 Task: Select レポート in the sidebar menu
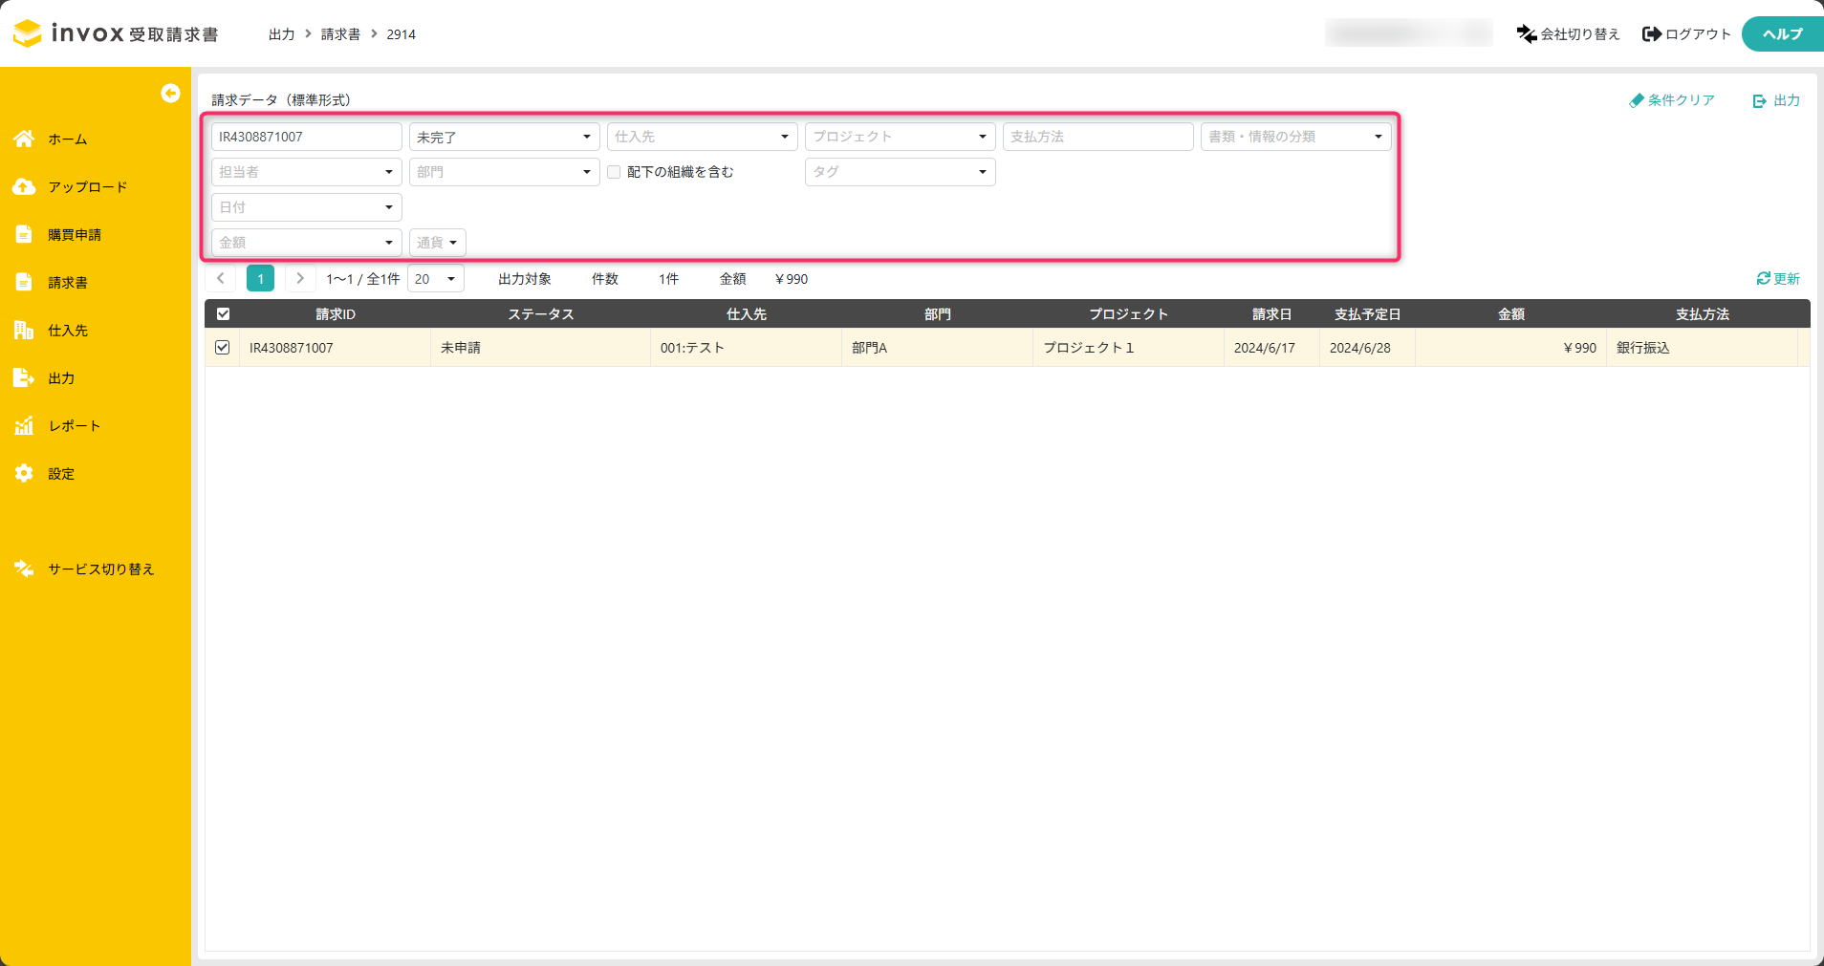point(75,426)
